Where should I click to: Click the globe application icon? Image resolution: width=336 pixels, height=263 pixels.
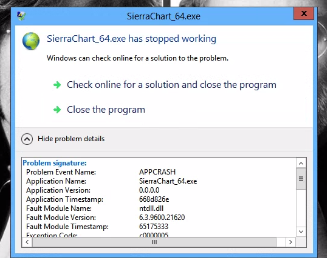point(31,41)
